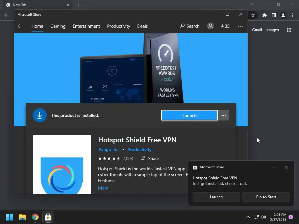The image size is (299, 224).
Task: Click the Hotspot Shield app logo
Action: tap(62, 164)
